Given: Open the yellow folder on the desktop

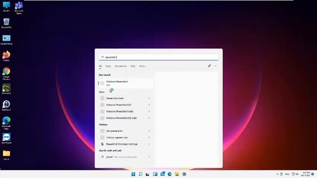Looking at the screenshot, I should (6, 155).
